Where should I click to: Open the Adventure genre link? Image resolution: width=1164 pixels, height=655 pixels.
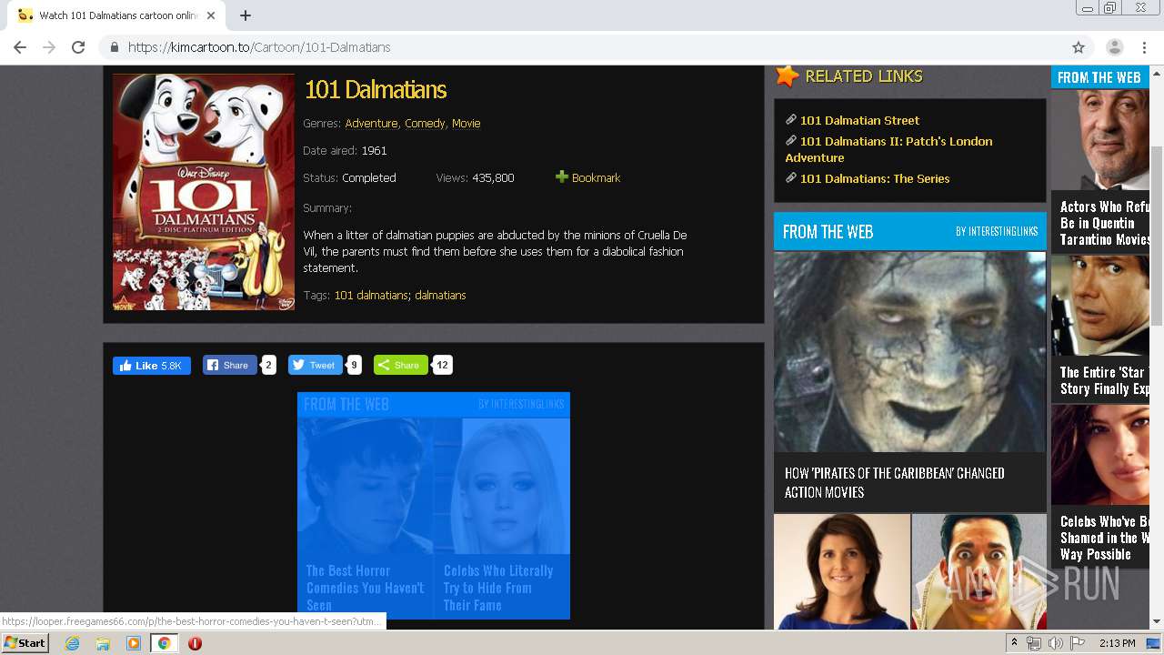coord(371,124)
